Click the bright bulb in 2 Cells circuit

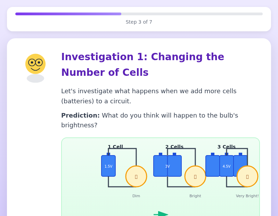pos(195,176)
